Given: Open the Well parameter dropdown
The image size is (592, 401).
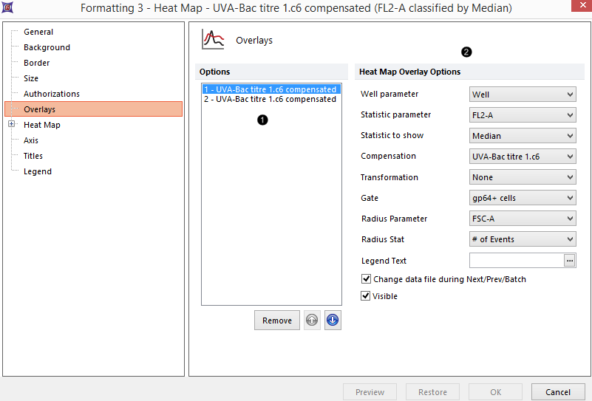Looking at the screenshot, I should pos(523,95).
